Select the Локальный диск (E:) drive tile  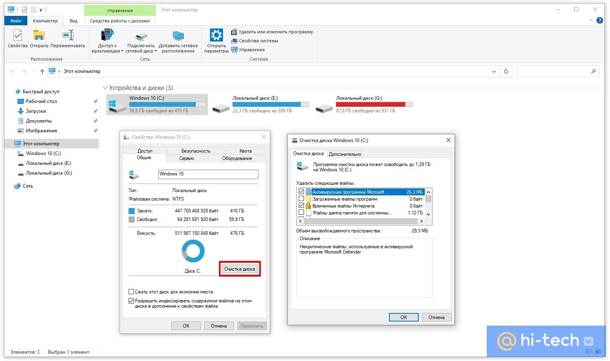(x=260, y=105)
